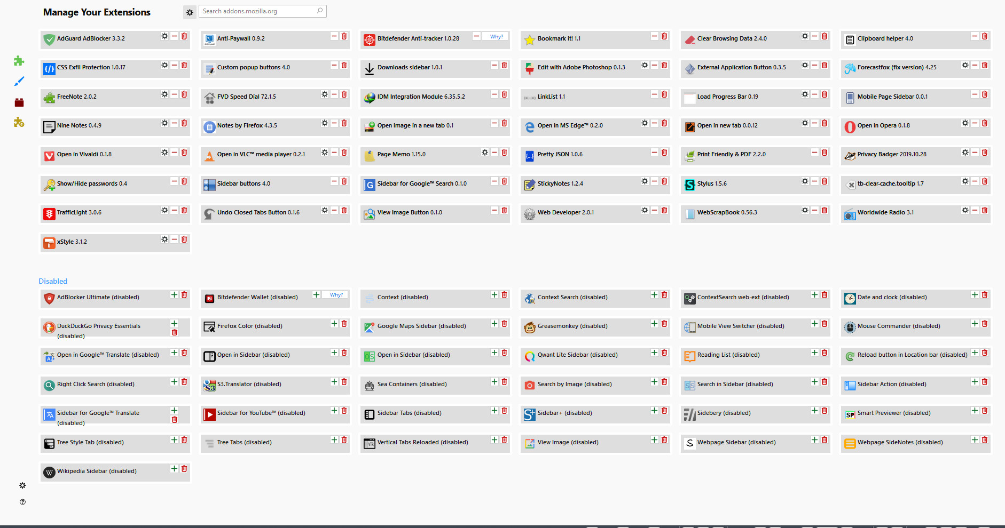This screenshot has height=528, width=1005.
Task: Remove External Application Button extension
Action: click(825, 65)
